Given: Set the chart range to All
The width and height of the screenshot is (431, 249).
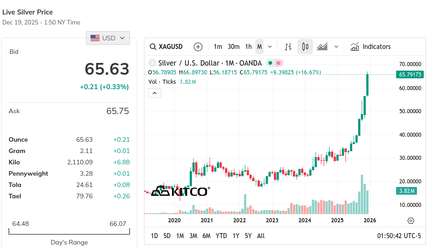Looking at the screenshot, I should (x=261, y=236).
